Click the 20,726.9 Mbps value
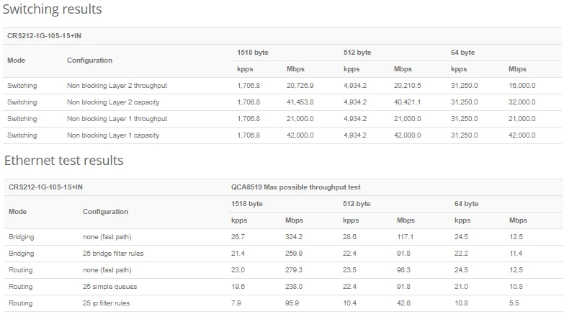The width and height of the screenshot is (564, 317). click(x=300, y=86)
